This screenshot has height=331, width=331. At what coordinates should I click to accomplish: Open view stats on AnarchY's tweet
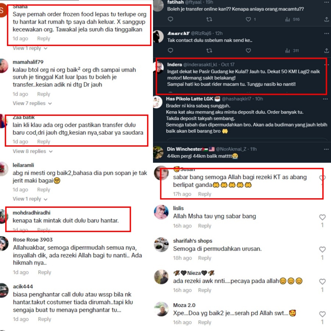292,51
